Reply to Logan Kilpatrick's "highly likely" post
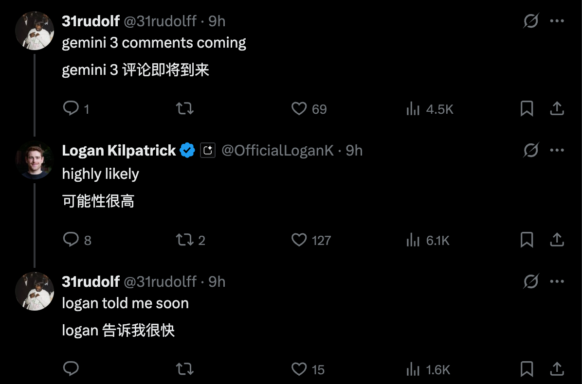Screen dimensions: 582x384 coord(71,240)
